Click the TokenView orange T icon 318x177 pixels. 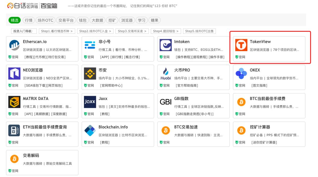(241, 45)
